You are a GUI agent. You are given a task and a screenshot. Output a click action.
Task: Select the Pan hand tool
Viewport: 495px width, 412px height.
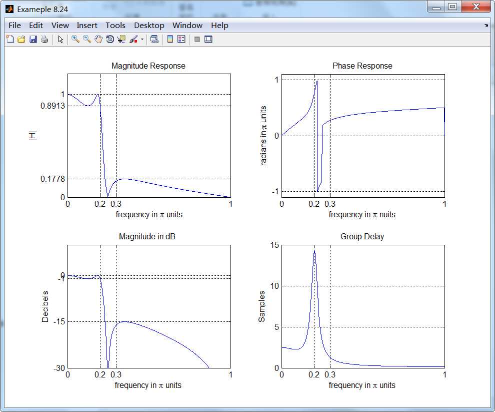(98, 39)
